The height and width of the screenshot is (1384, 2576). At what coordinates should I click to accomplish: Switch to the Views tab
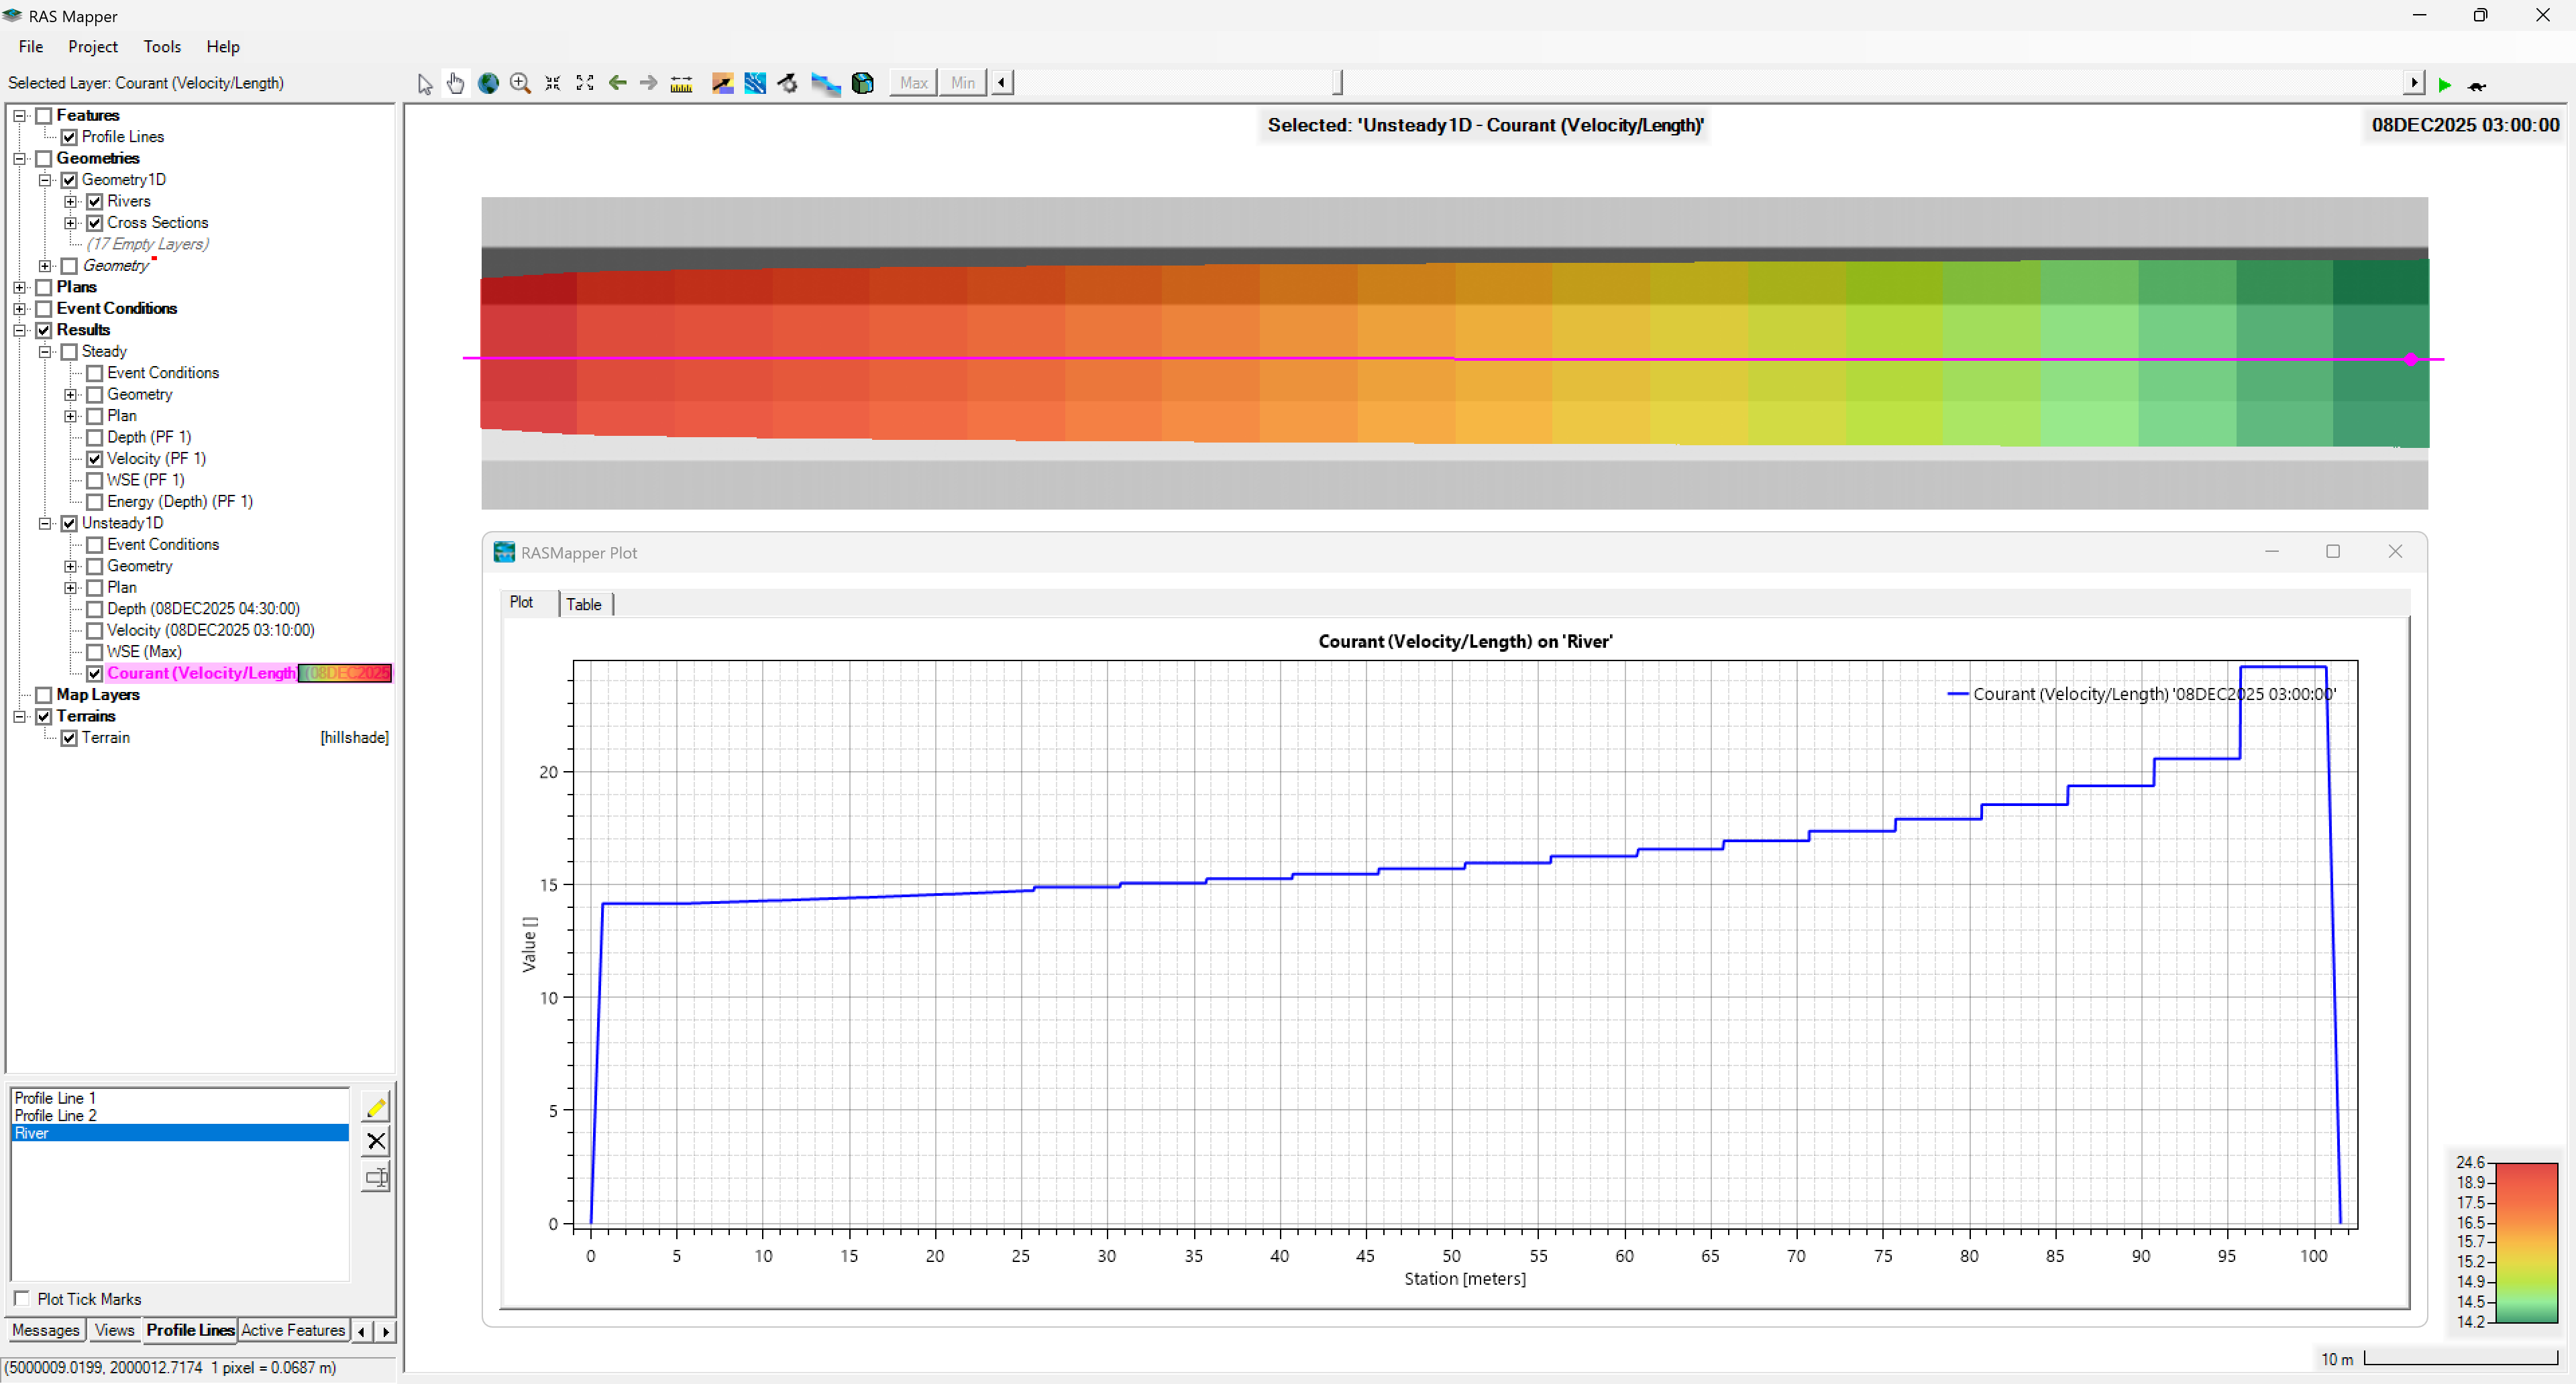pos(114,1330)
